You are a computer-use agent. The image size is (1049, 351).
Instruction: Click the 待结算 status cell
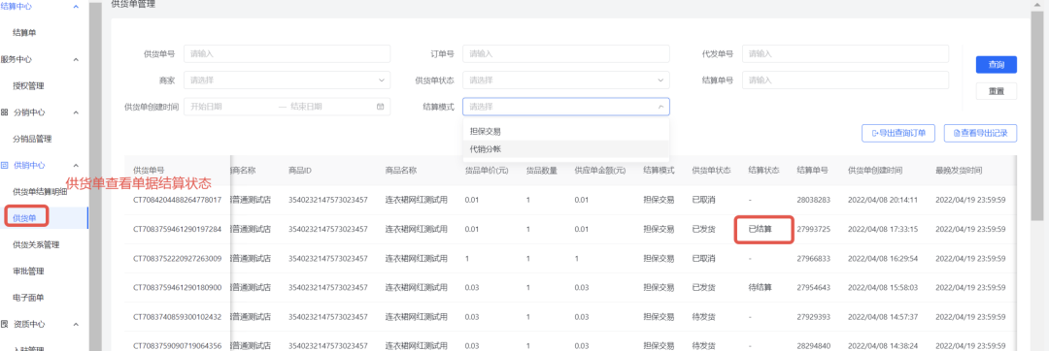(x=760, y=288)
